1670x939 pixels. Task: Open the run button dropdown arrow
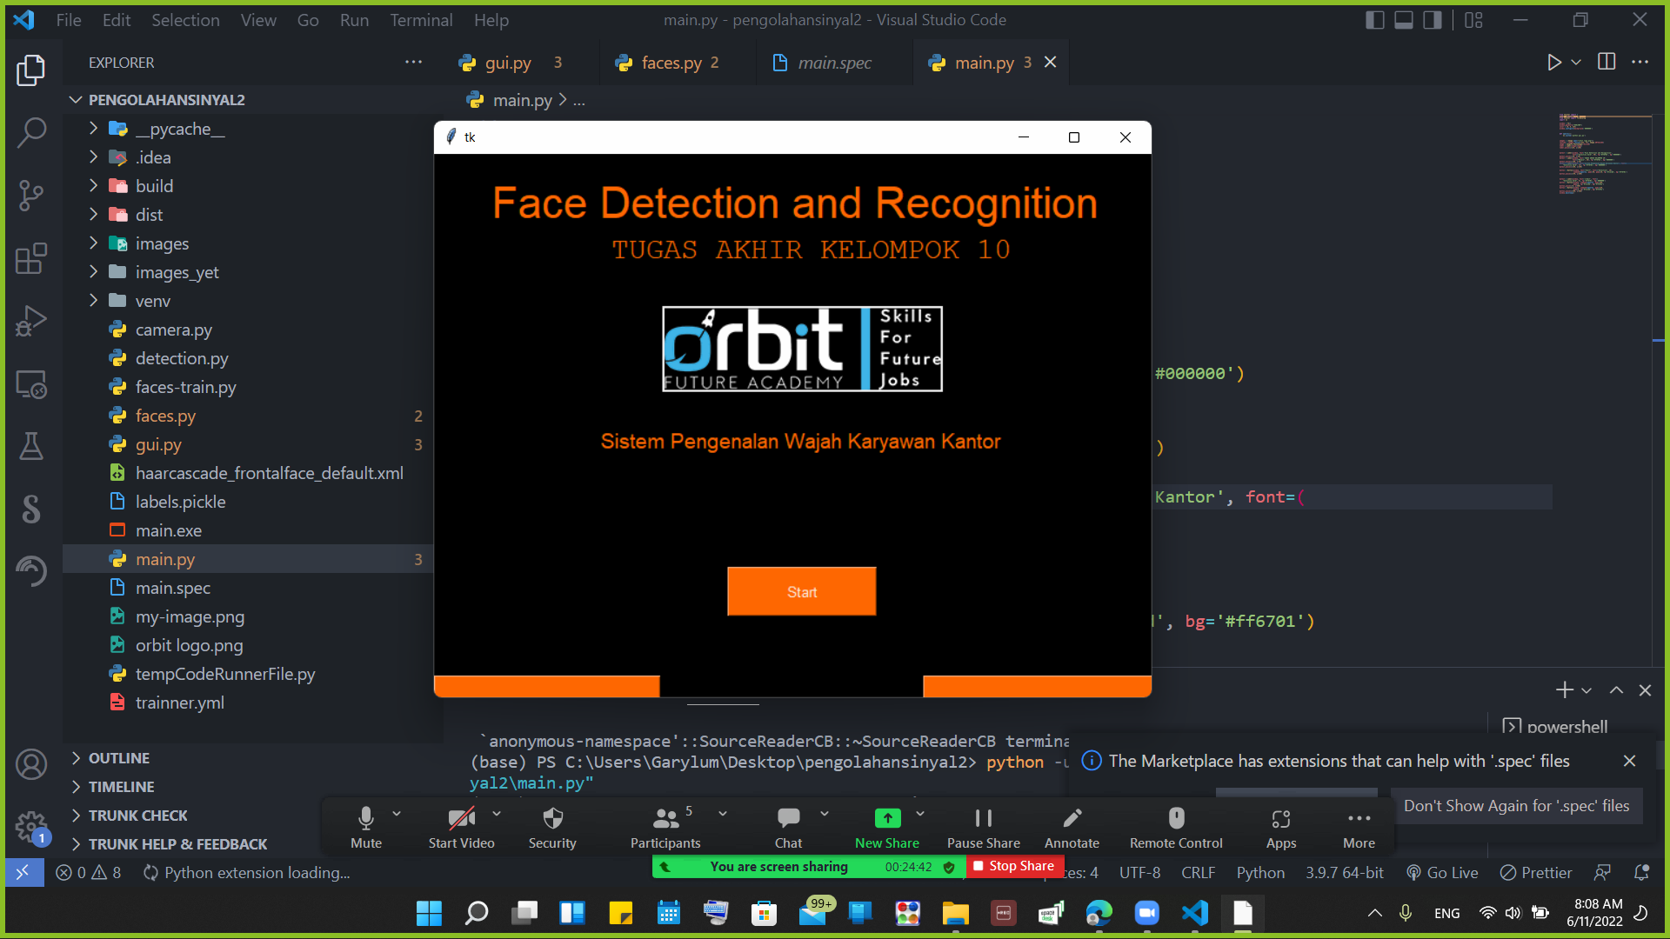point(1576,63)
